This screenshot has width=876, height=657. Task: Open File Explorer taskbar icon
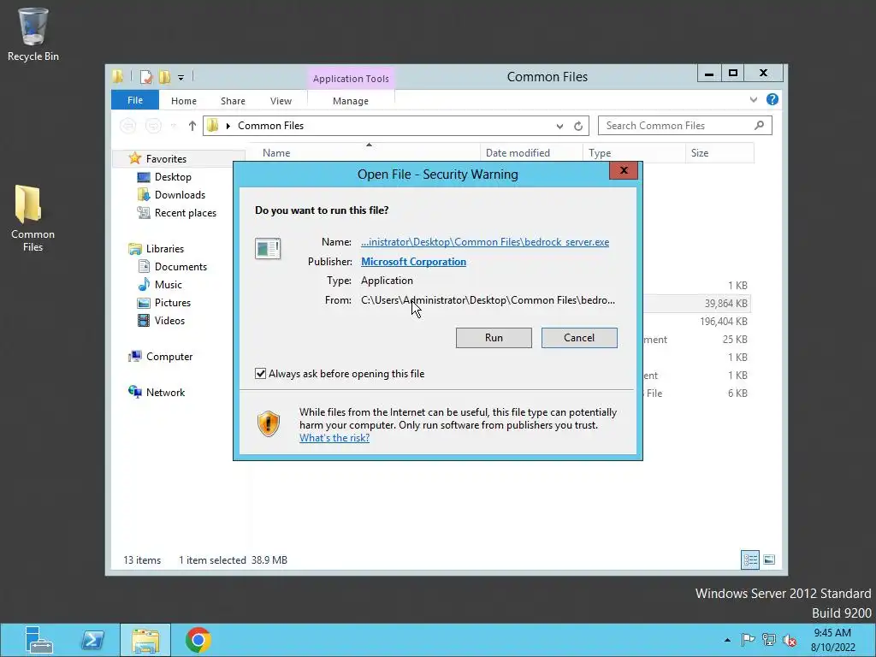(x=145, y=640)
